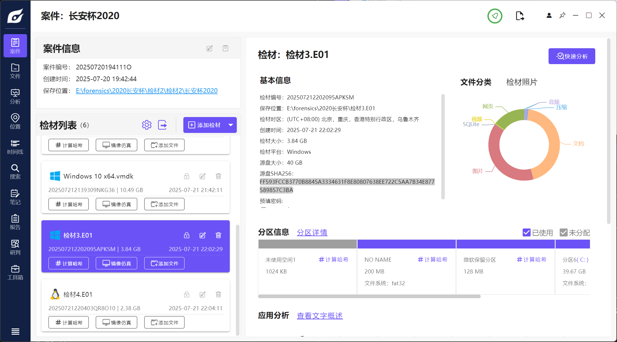This screenshot has width=617, height=342.
Task: Switch to the 检材照片 tab
Action: [x=522, y=82]
